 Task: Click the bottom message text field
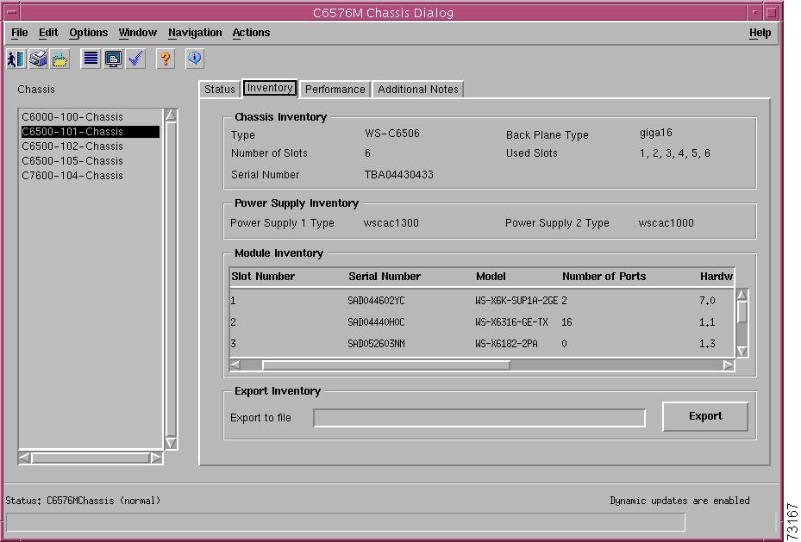point(346,522)
